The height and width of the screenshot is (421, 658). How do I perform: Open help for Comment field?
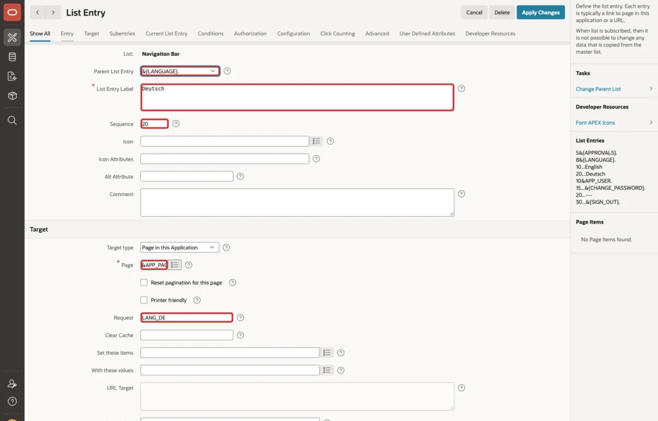[461, 194]
